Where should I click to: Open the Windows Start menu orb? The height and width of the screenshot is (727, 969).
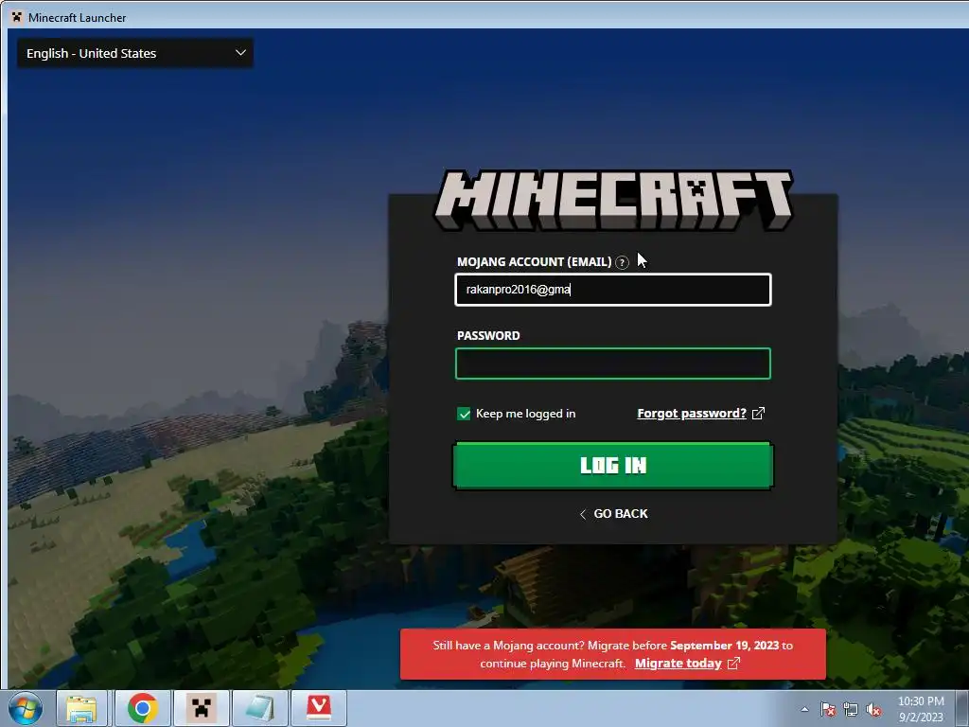coord(26,708)
